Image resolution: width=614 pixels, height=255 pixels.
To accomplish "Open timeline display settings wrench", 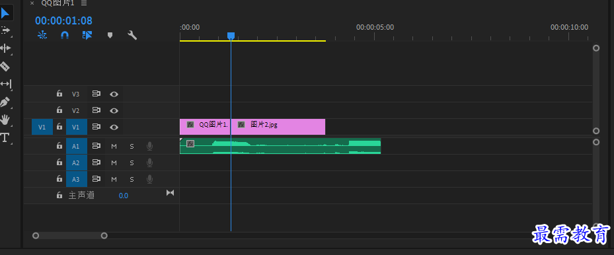I will pyautogui.click(x=132, y=35).
